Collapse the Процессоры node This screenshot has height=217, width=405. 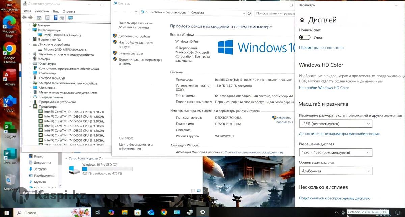tap(30, 107)
